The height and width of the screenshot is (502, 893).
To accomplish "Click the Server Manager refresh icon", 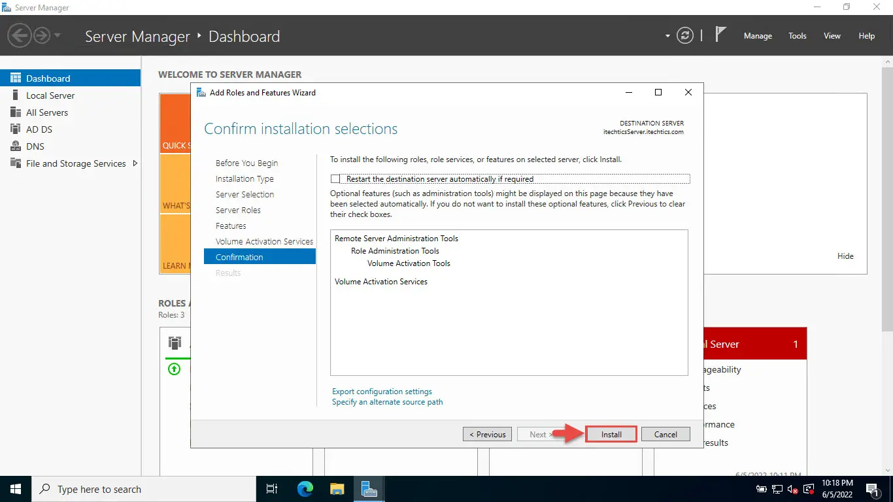I will [x=684, y=36].
